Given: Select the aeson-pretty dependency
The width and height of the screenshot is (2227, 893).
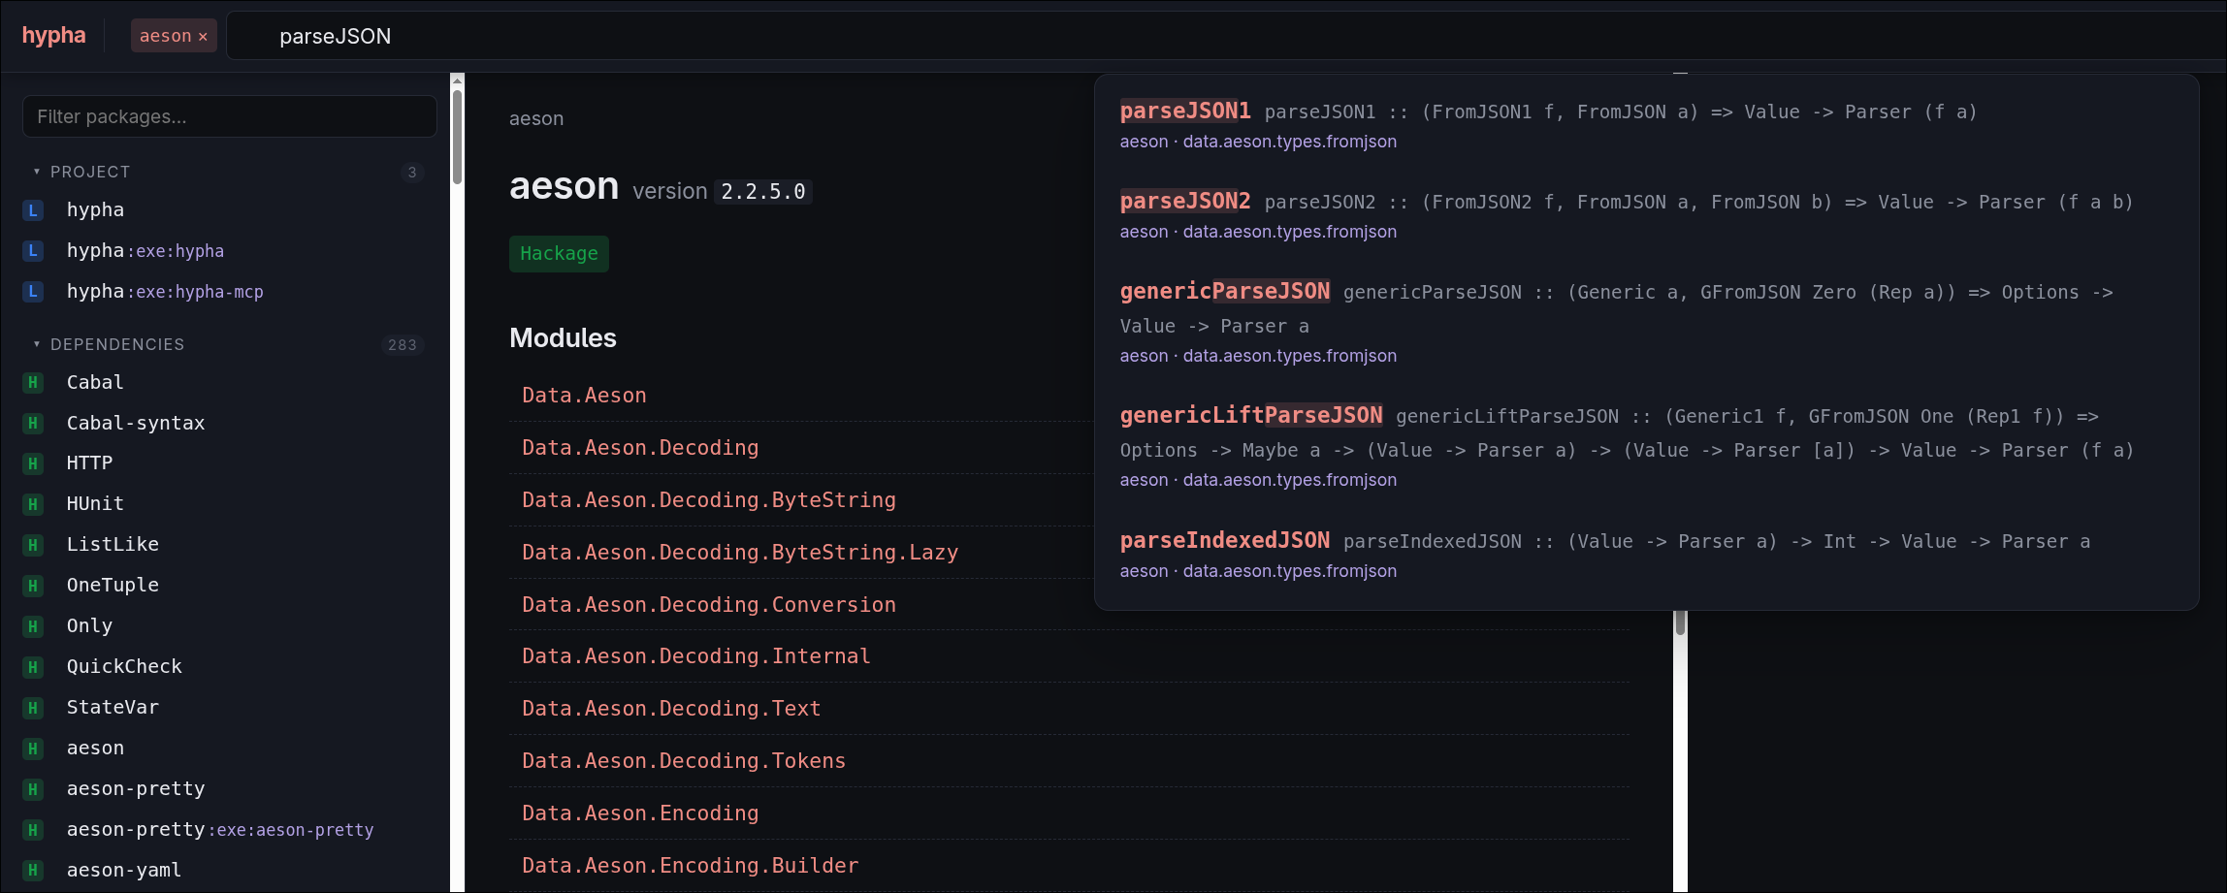Looking at the screenshot, I should pyautogui.click(x=136, y=788).
